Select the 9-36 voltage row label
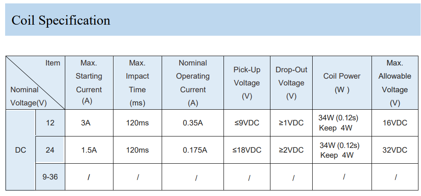This screenshot has height=196, width=421. coord(50,177)
